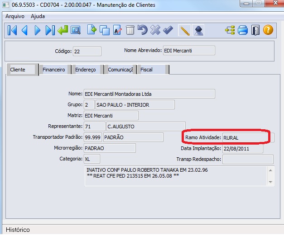Confirm with the checkmark icon

tap(168, 30)
